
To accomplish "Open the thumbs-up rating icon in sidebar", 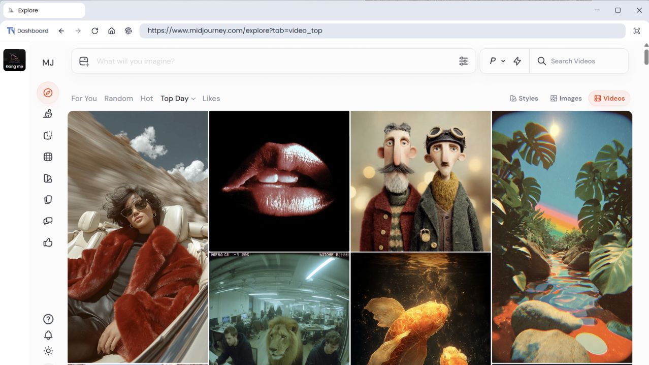I will [48, 242].
